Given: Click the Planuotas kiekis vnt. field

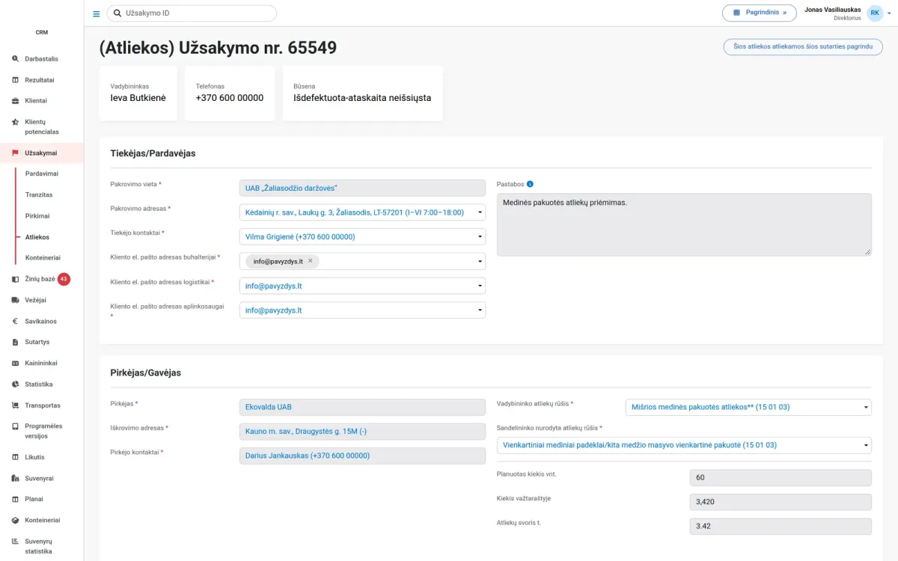Looking at the screenshot, I should coord(781,477).
